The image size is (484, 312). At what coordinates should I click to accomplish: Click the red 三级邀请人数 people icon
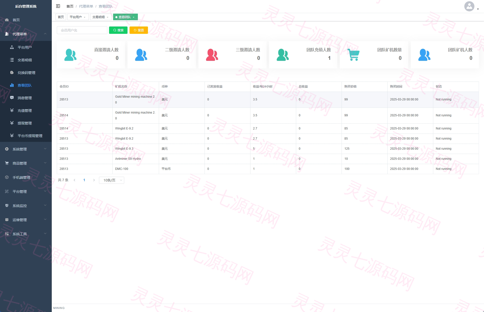pyautogui.click(x=212, y=55)
